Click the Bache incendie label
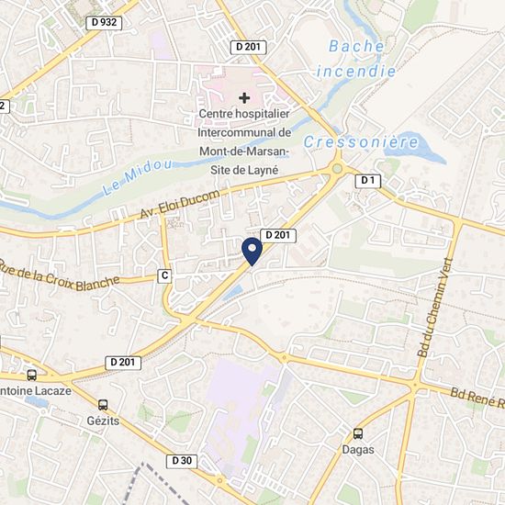The height and width of the screenshot is (505, 505). pyautogui.click(x=356, y=59)
